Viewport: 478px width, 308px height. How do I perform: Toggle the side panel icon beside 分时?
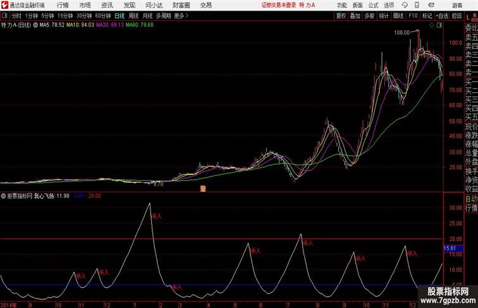[4, 16]
